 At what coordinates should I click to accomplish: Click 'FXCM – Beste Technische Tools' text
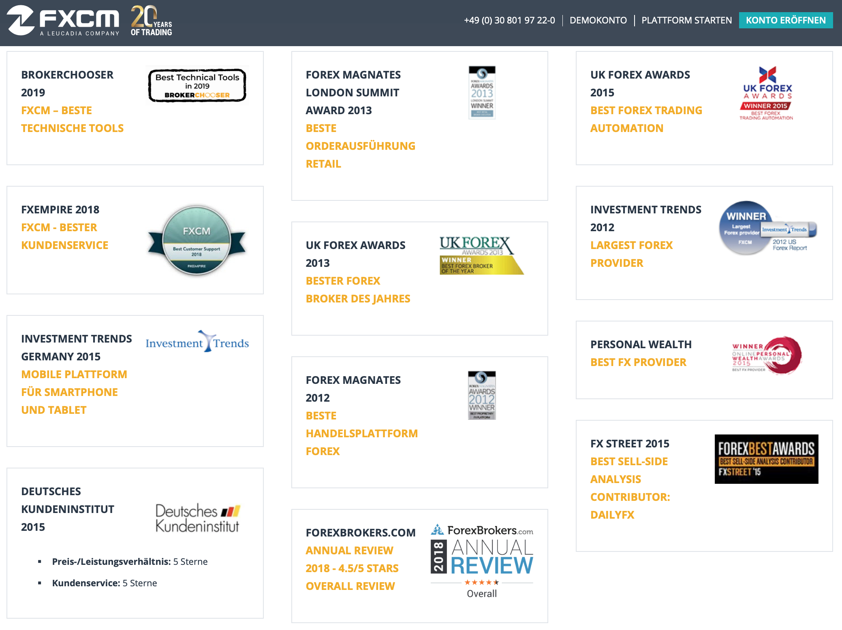tap(73, 119)
